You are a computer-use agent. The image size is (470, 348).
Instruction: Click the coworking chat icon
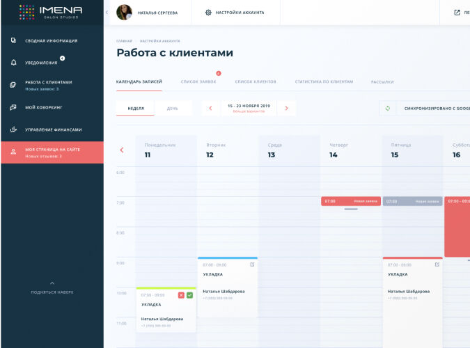point(13,107)
